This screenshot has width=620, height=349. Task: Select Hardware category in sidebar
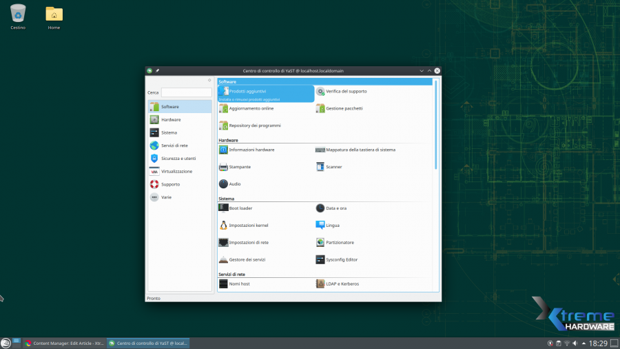tap(171, 120)
